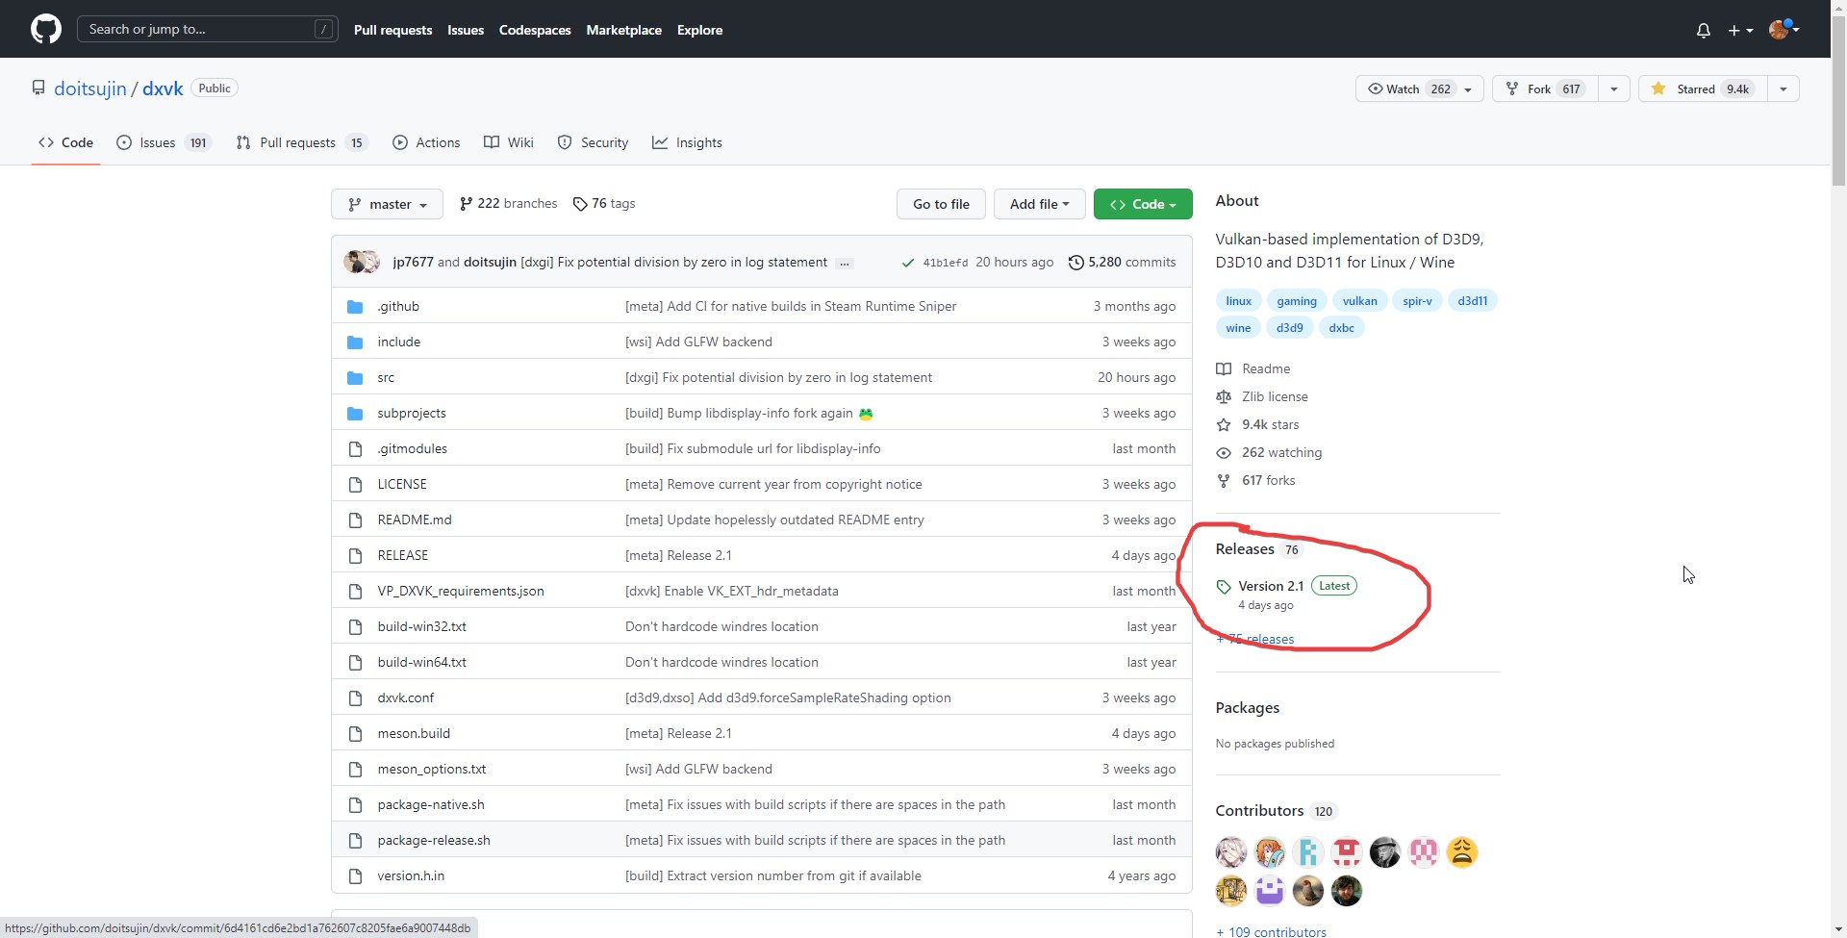Screen dimensions: 1847x938
Task: Open commit hash 41b1efd
Action: pos(946,263)
